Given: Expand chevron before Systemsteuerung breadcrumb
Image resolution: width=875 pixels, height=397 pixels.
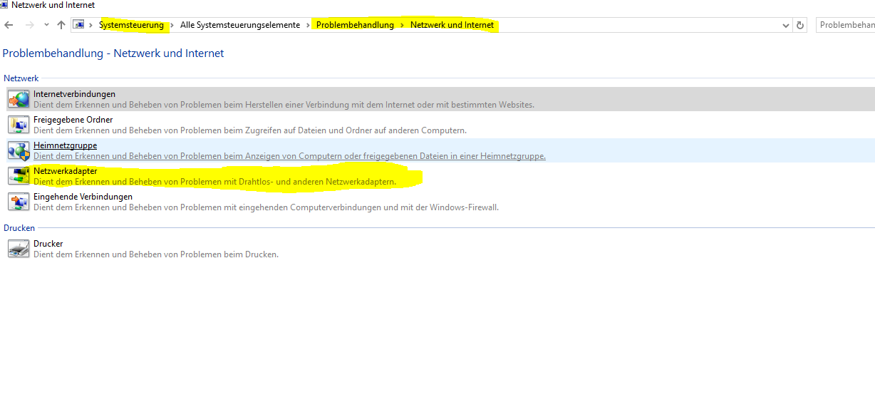Looking at the screenshot, I should click(91, 25).
